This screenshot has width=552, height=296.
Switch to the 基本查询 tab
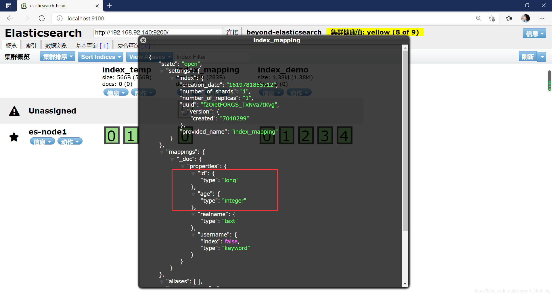pos(87,46)
